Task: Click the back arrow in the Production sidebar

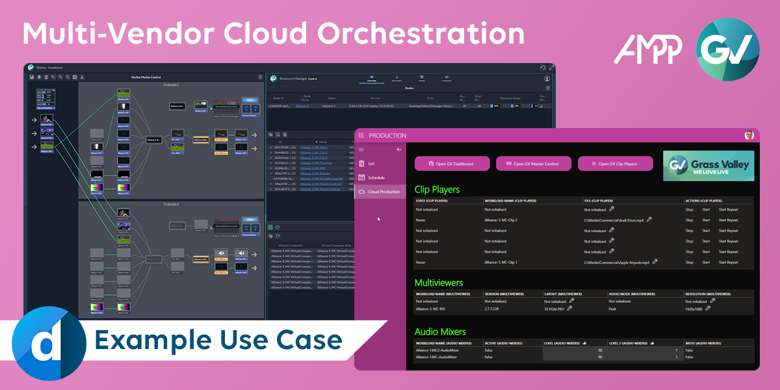Action: coord(399,149)
